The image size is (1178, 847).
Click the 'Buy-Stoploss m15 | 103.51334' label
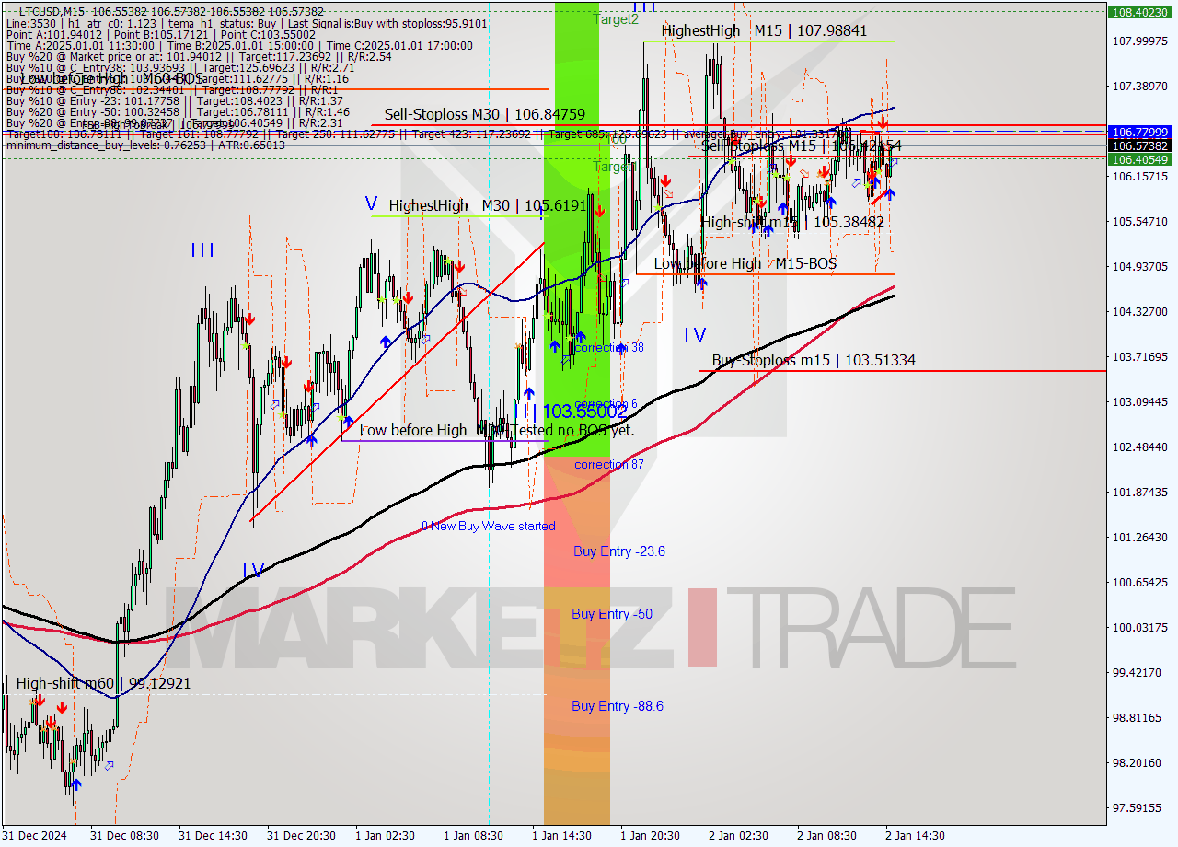point(814,360)
